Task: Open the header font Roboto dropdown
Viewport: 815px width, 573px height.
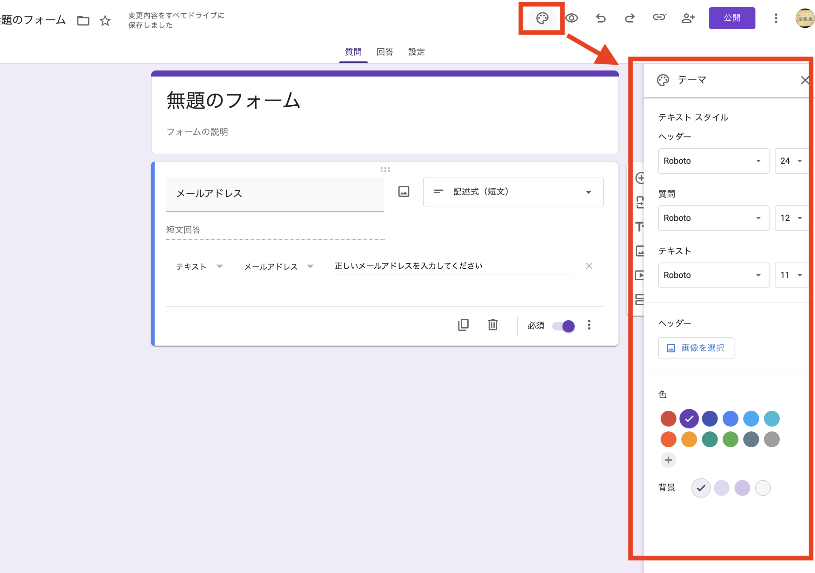Action: click(x=713, y=161)
